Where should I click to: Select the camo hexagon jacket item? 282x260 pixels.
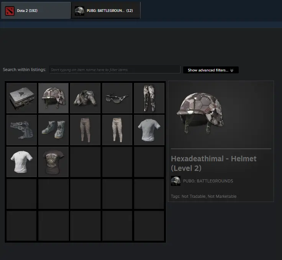[x=85, y=98]
